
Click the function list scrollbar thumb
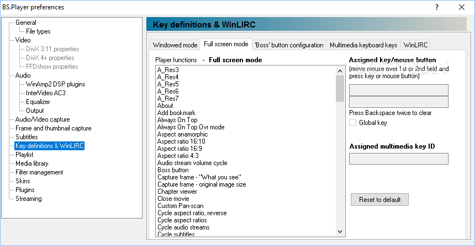(340, 89)
